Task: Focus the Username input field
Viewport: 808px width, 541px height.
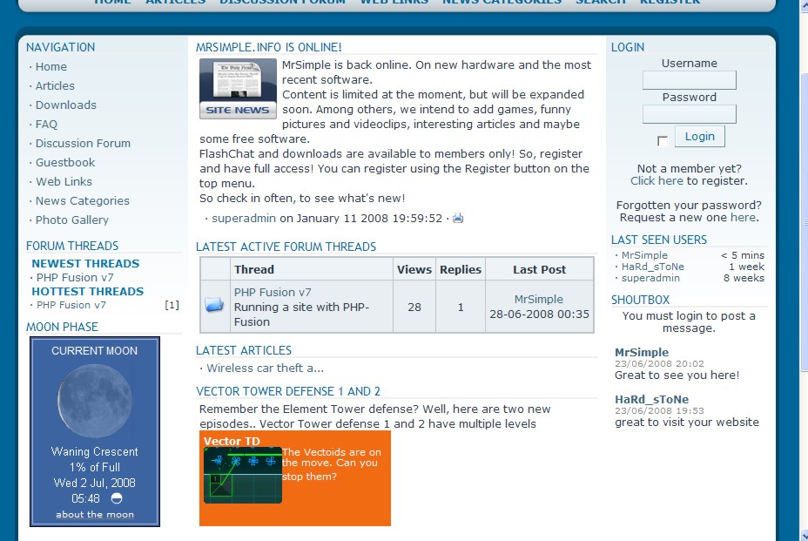Action: [689, 80]
